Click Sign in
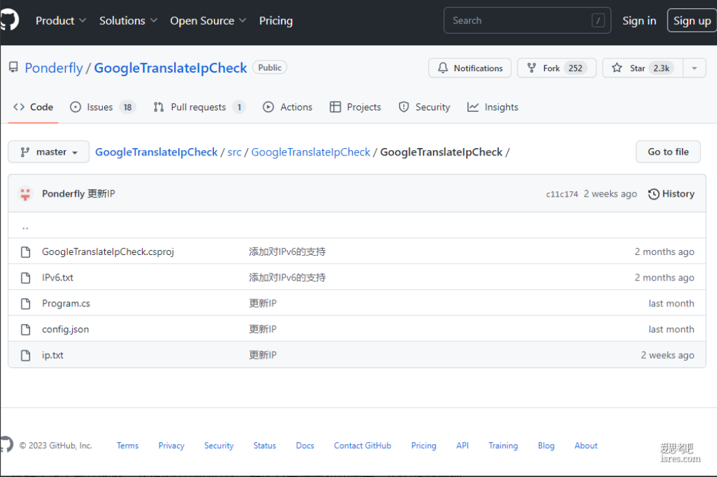This screenshot has width=717, height=477. (x=640, y=21)
